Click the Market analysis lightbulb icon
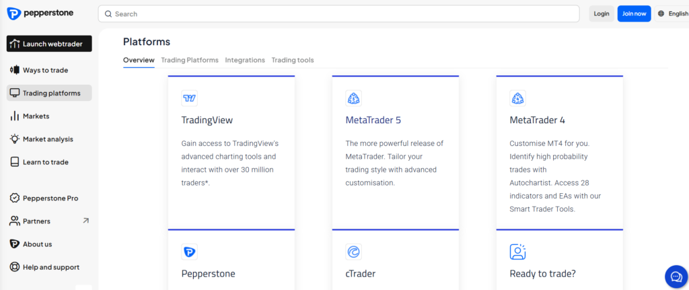Viewport: 689px width, 290px height. point(15,139)
